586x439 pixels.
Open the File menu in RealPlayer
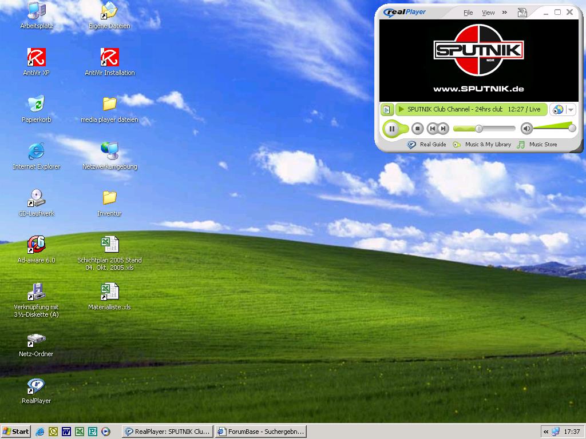point(468,13)
